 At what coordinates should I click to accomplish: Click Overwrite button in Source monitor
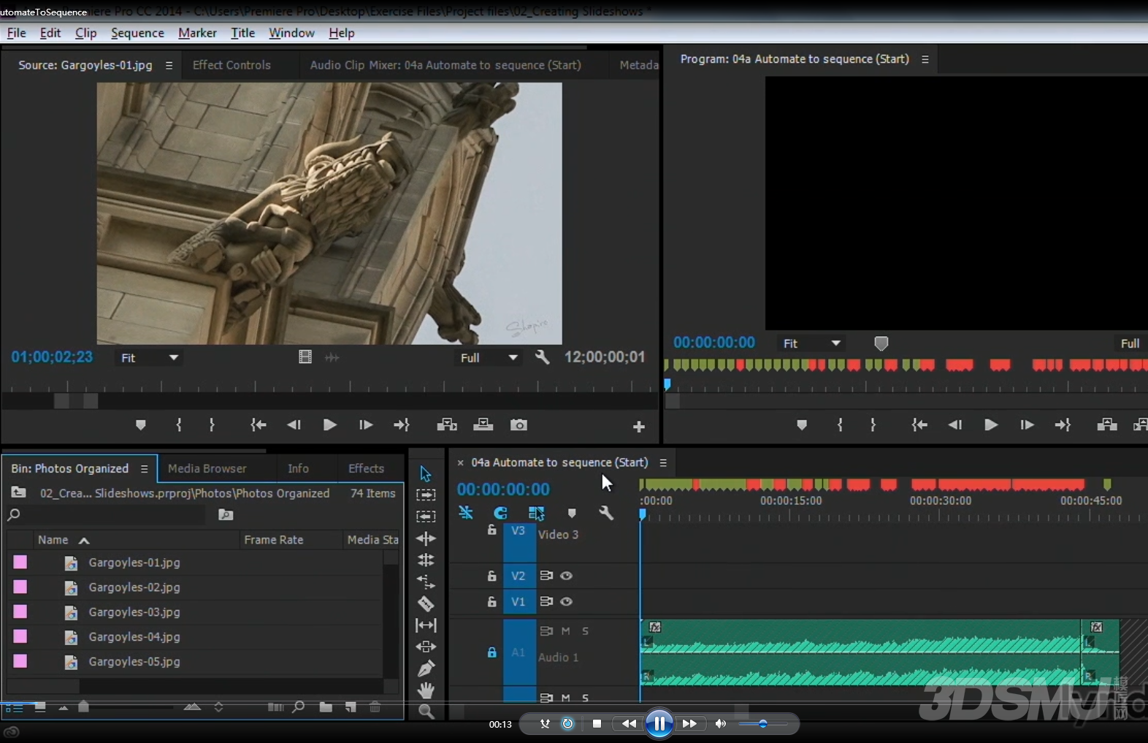pos(483,425)
